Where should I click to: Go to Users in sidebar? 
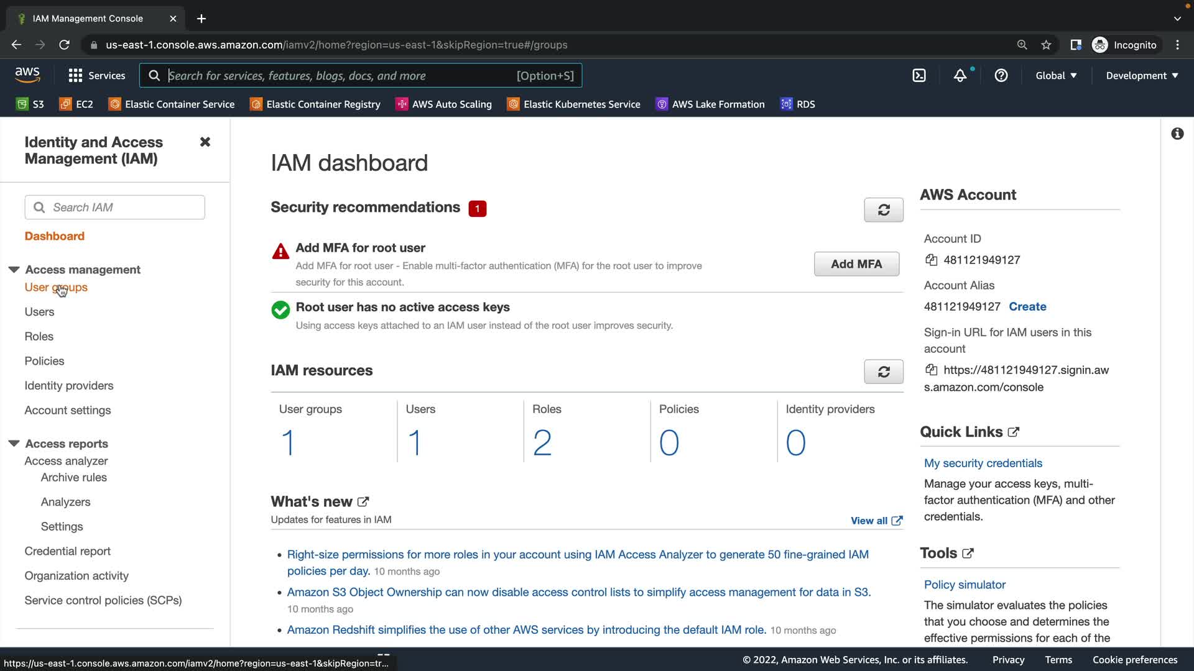[x=39, y=312]
